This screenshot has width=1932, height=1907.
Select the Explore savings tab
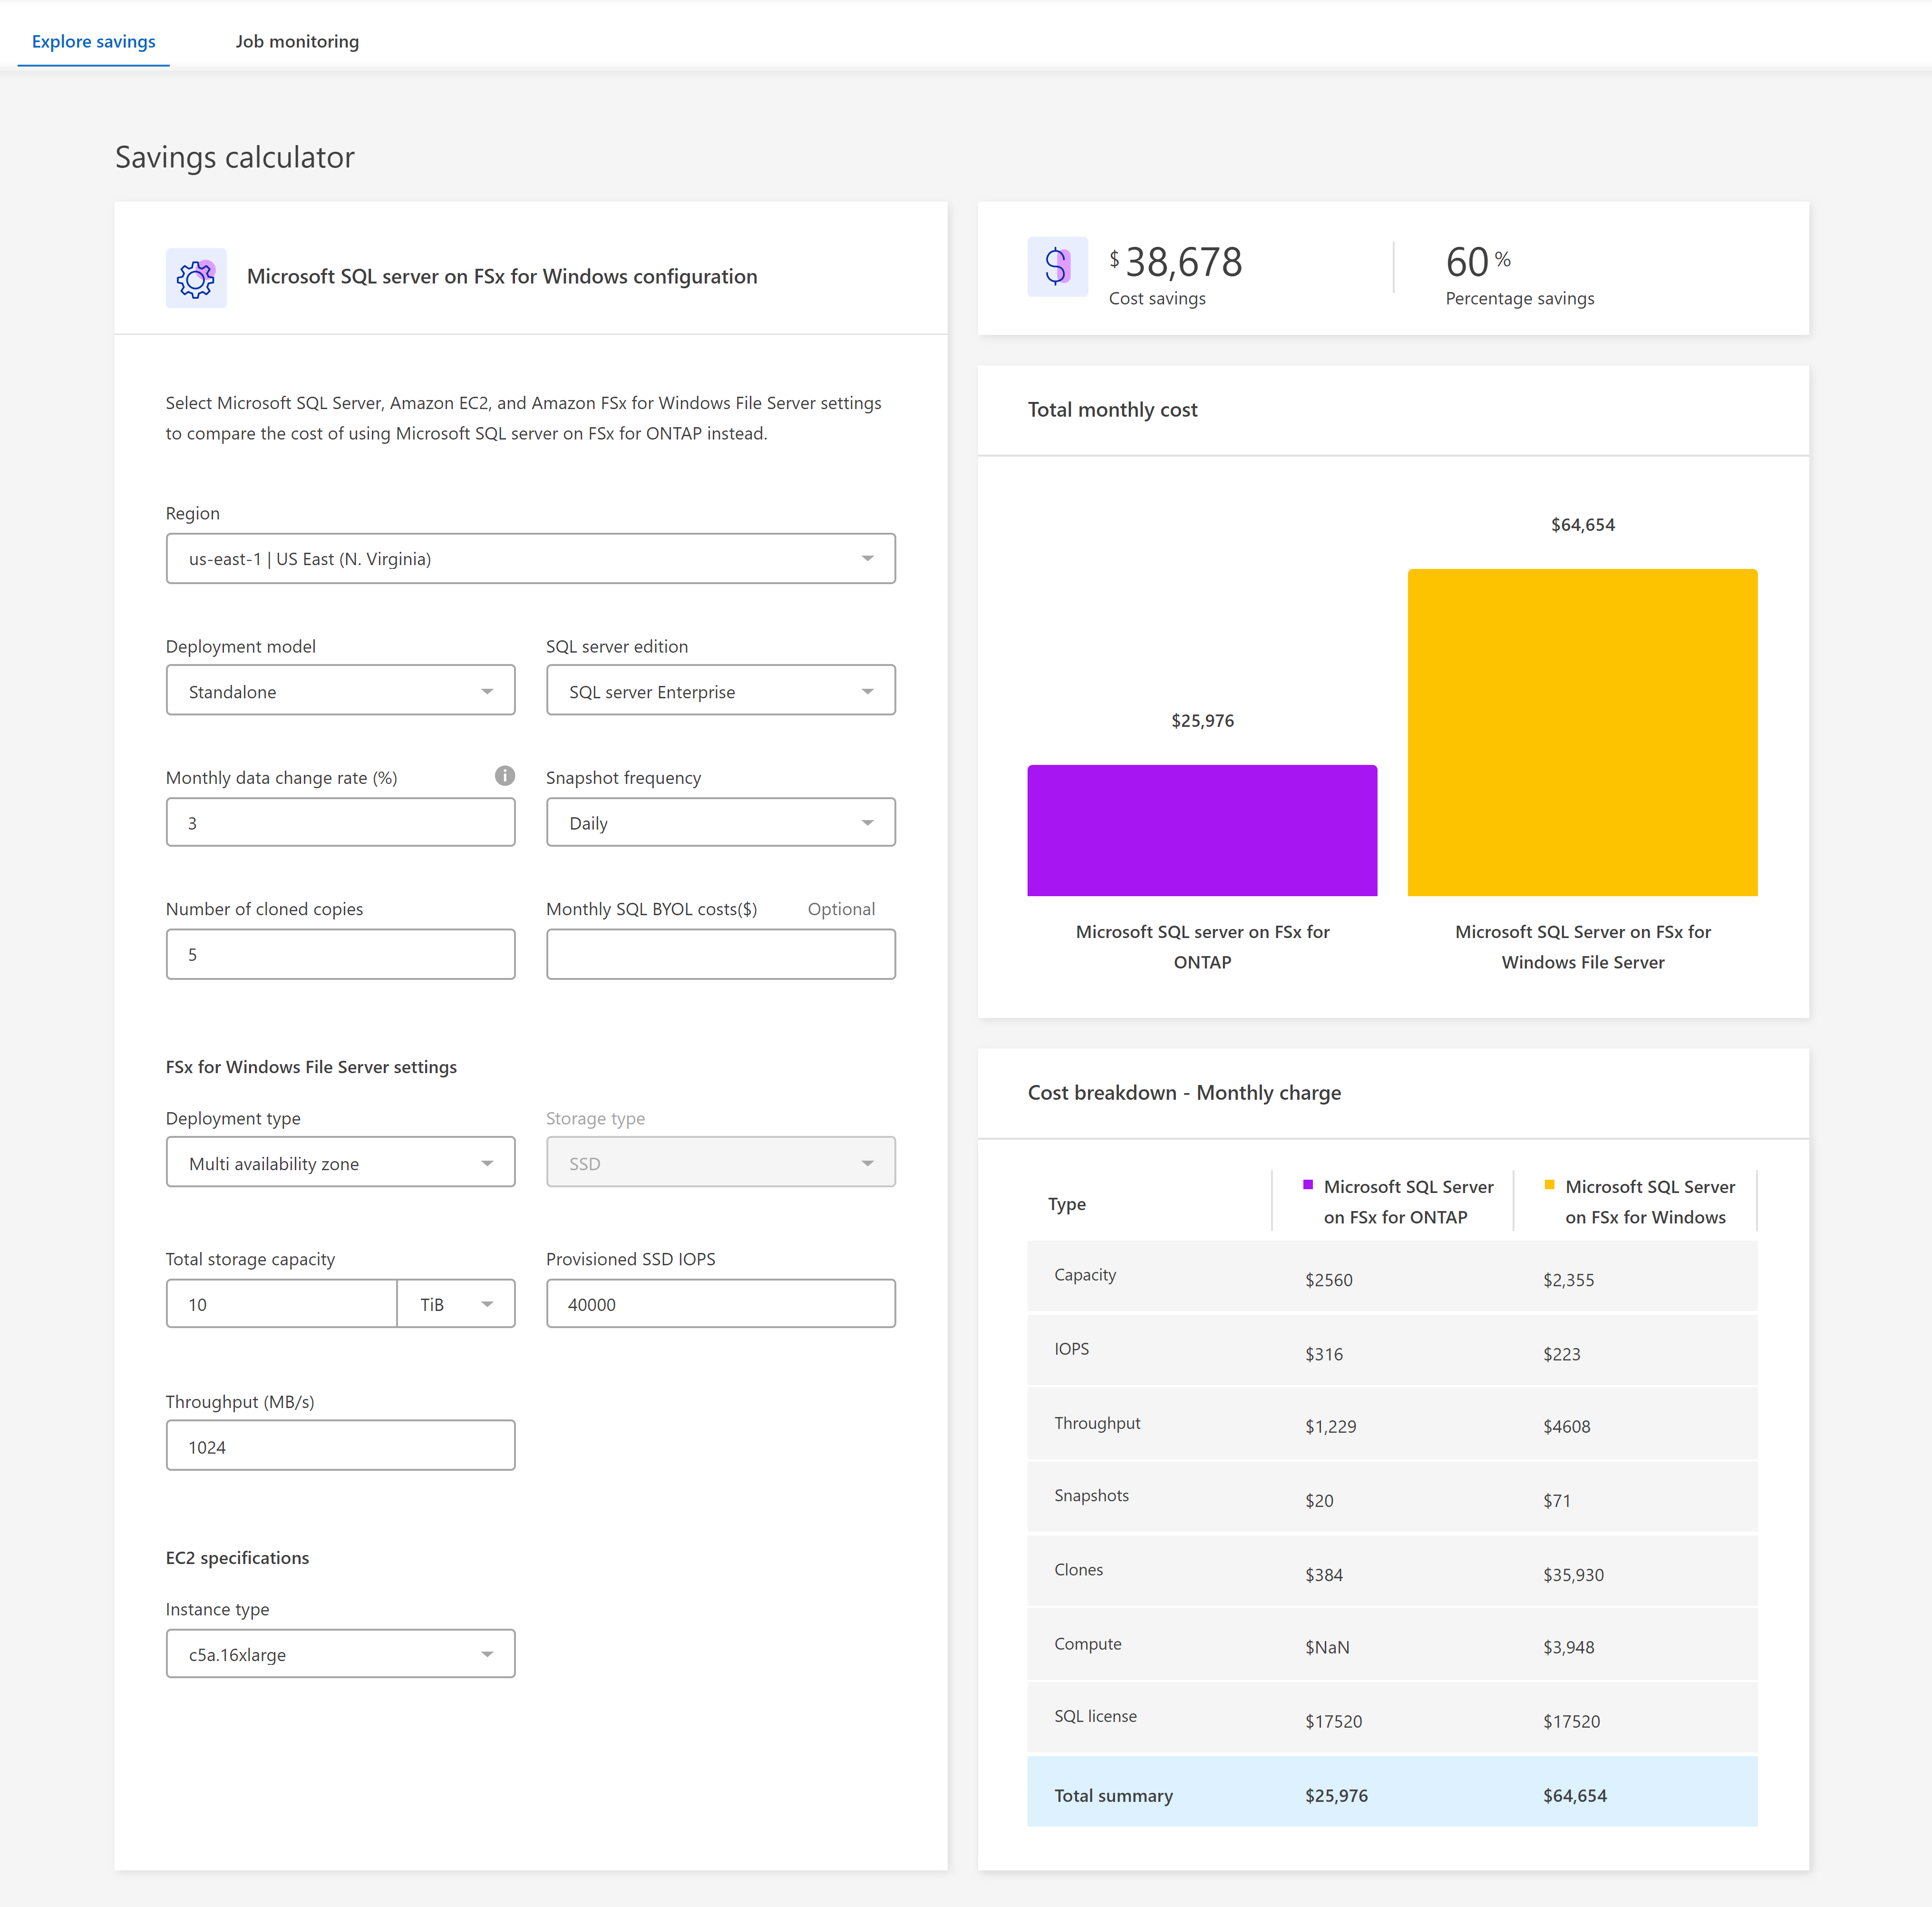click(x=94, y=41)
